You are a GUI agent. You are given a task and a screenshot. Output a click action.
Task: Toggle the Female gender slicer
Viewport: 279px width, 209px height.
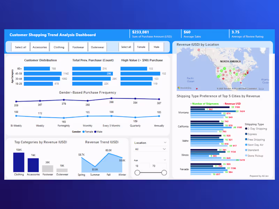coord(141,47)
